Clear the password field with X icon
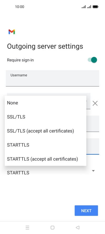105x234 pixels. coord(95,103)
